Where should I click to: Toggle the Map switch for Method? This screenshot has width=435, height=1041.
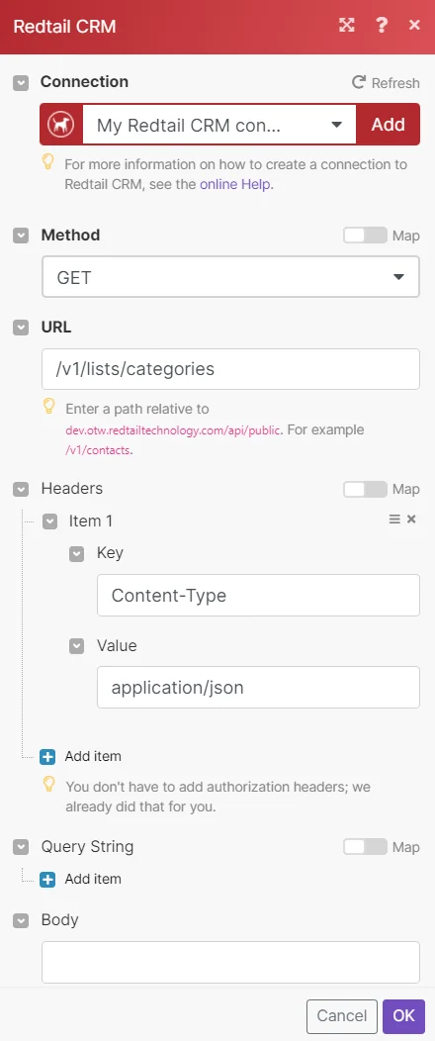[365, 236]
